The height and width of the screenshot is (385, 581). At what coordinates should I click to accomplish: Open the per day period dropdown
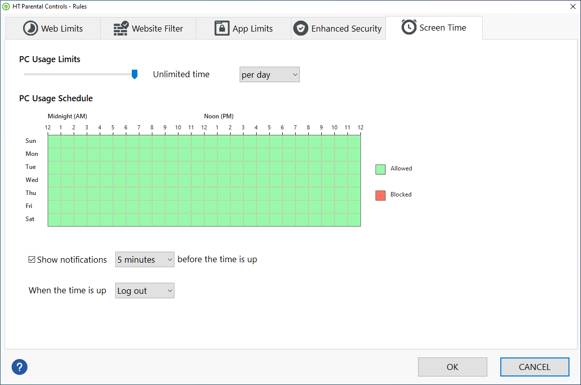click(x=269, y=75)
